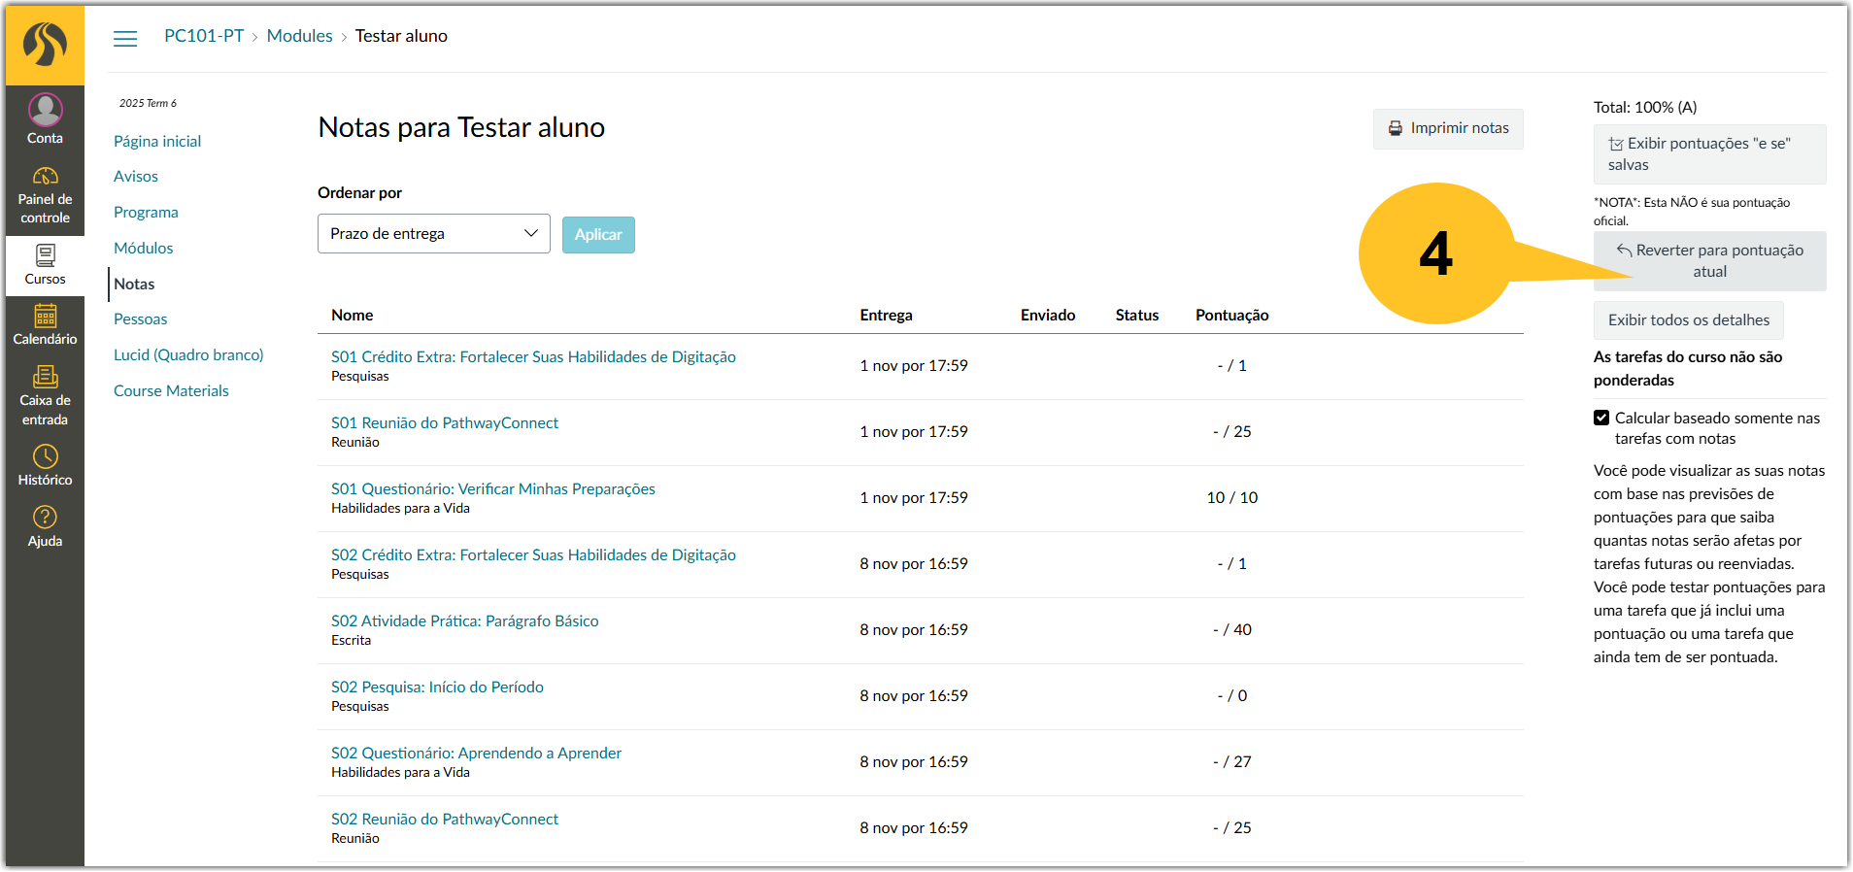Open the Calendário icon

pos(45,316)
